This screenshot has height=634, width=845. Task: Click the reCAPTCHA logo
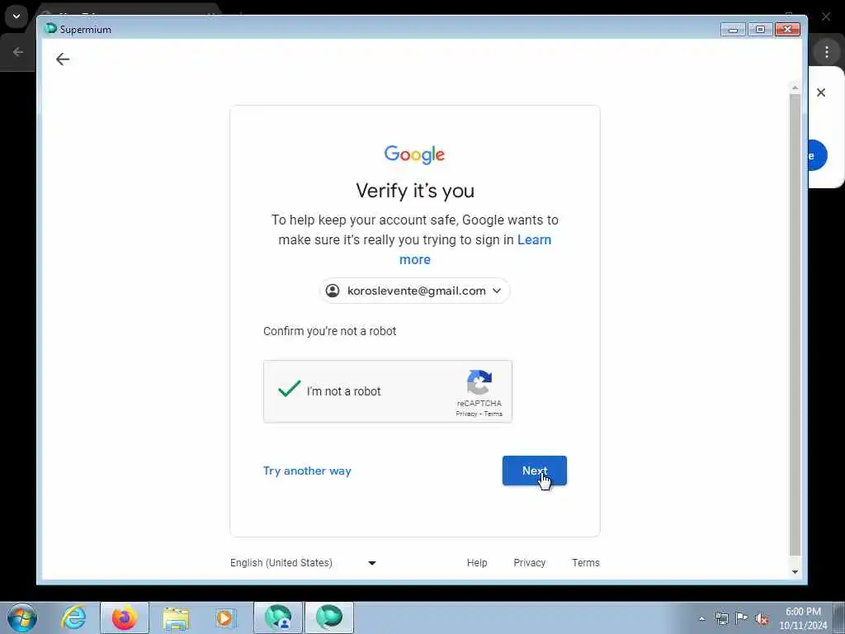coord(479,382)
